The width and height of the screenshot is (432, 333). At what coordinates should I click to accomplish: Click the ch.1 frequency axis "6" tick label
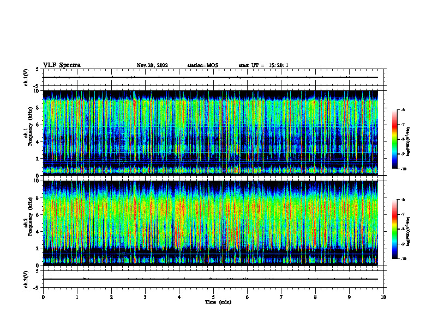38,125
